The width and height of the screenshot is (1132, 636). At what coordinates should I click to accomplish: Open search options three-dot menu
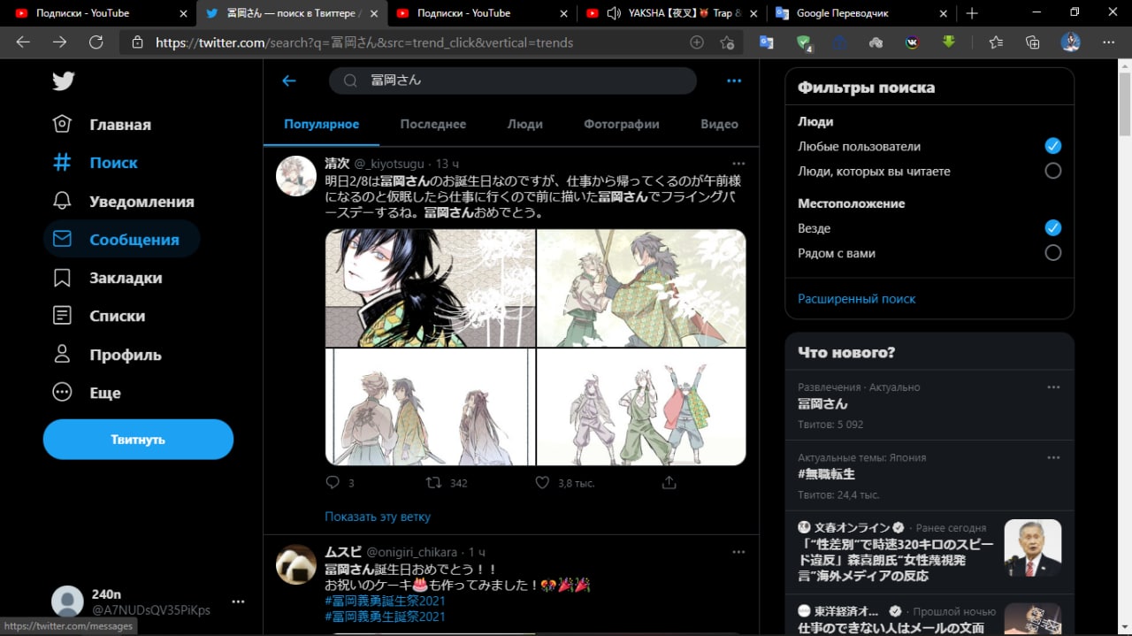[734, 80]
